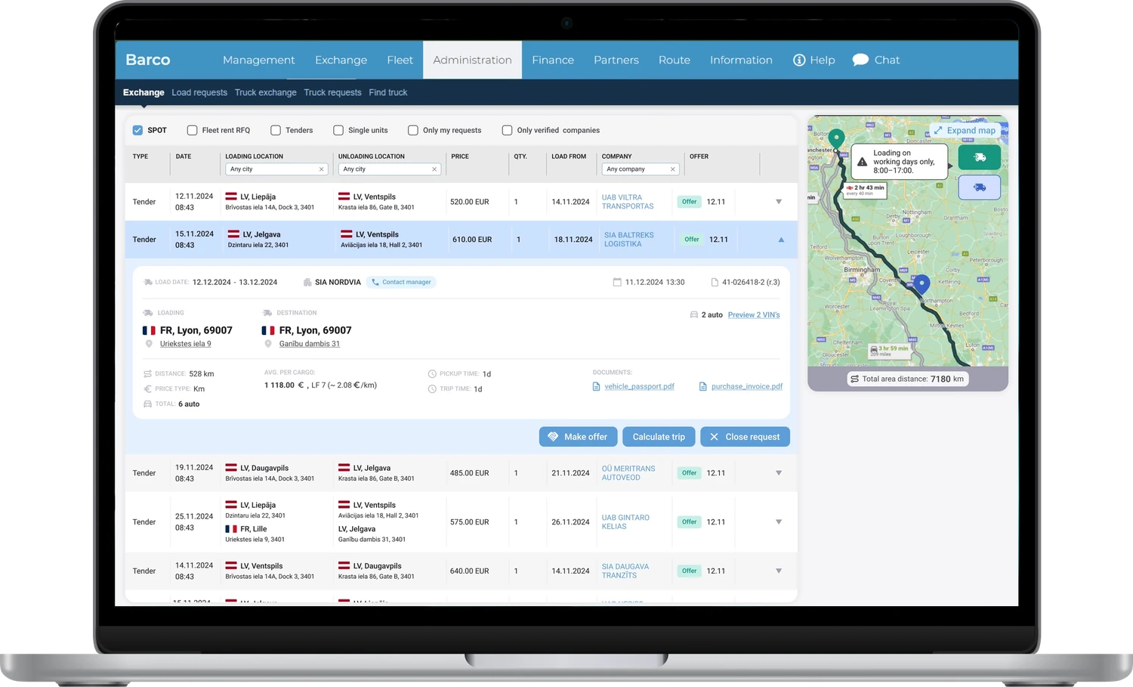The image size is (1133, 687).
Task: Click the green start pin on map
Action: coord(836,139)
